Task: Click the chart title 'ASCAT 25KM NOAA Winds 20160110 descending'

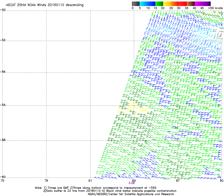Action: click(x=44, y=5)
